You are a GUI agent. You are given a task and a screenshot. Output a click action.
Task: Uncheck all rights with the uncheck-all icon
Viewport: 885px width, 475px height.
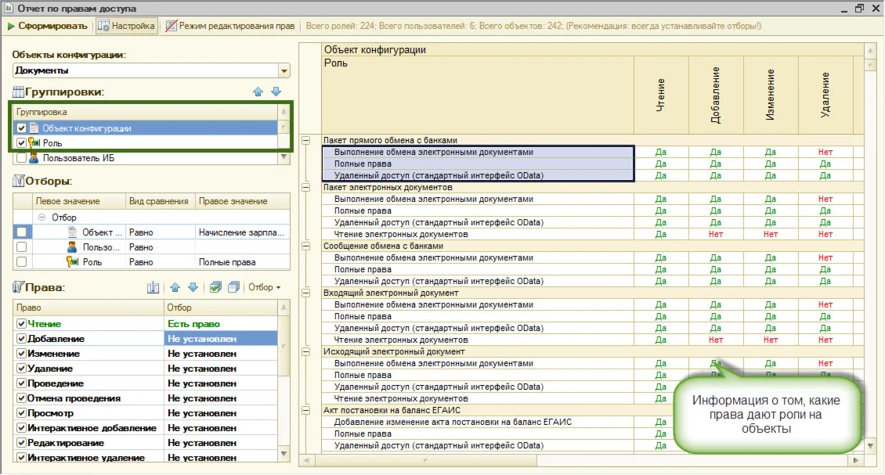(x=233, y=288)
